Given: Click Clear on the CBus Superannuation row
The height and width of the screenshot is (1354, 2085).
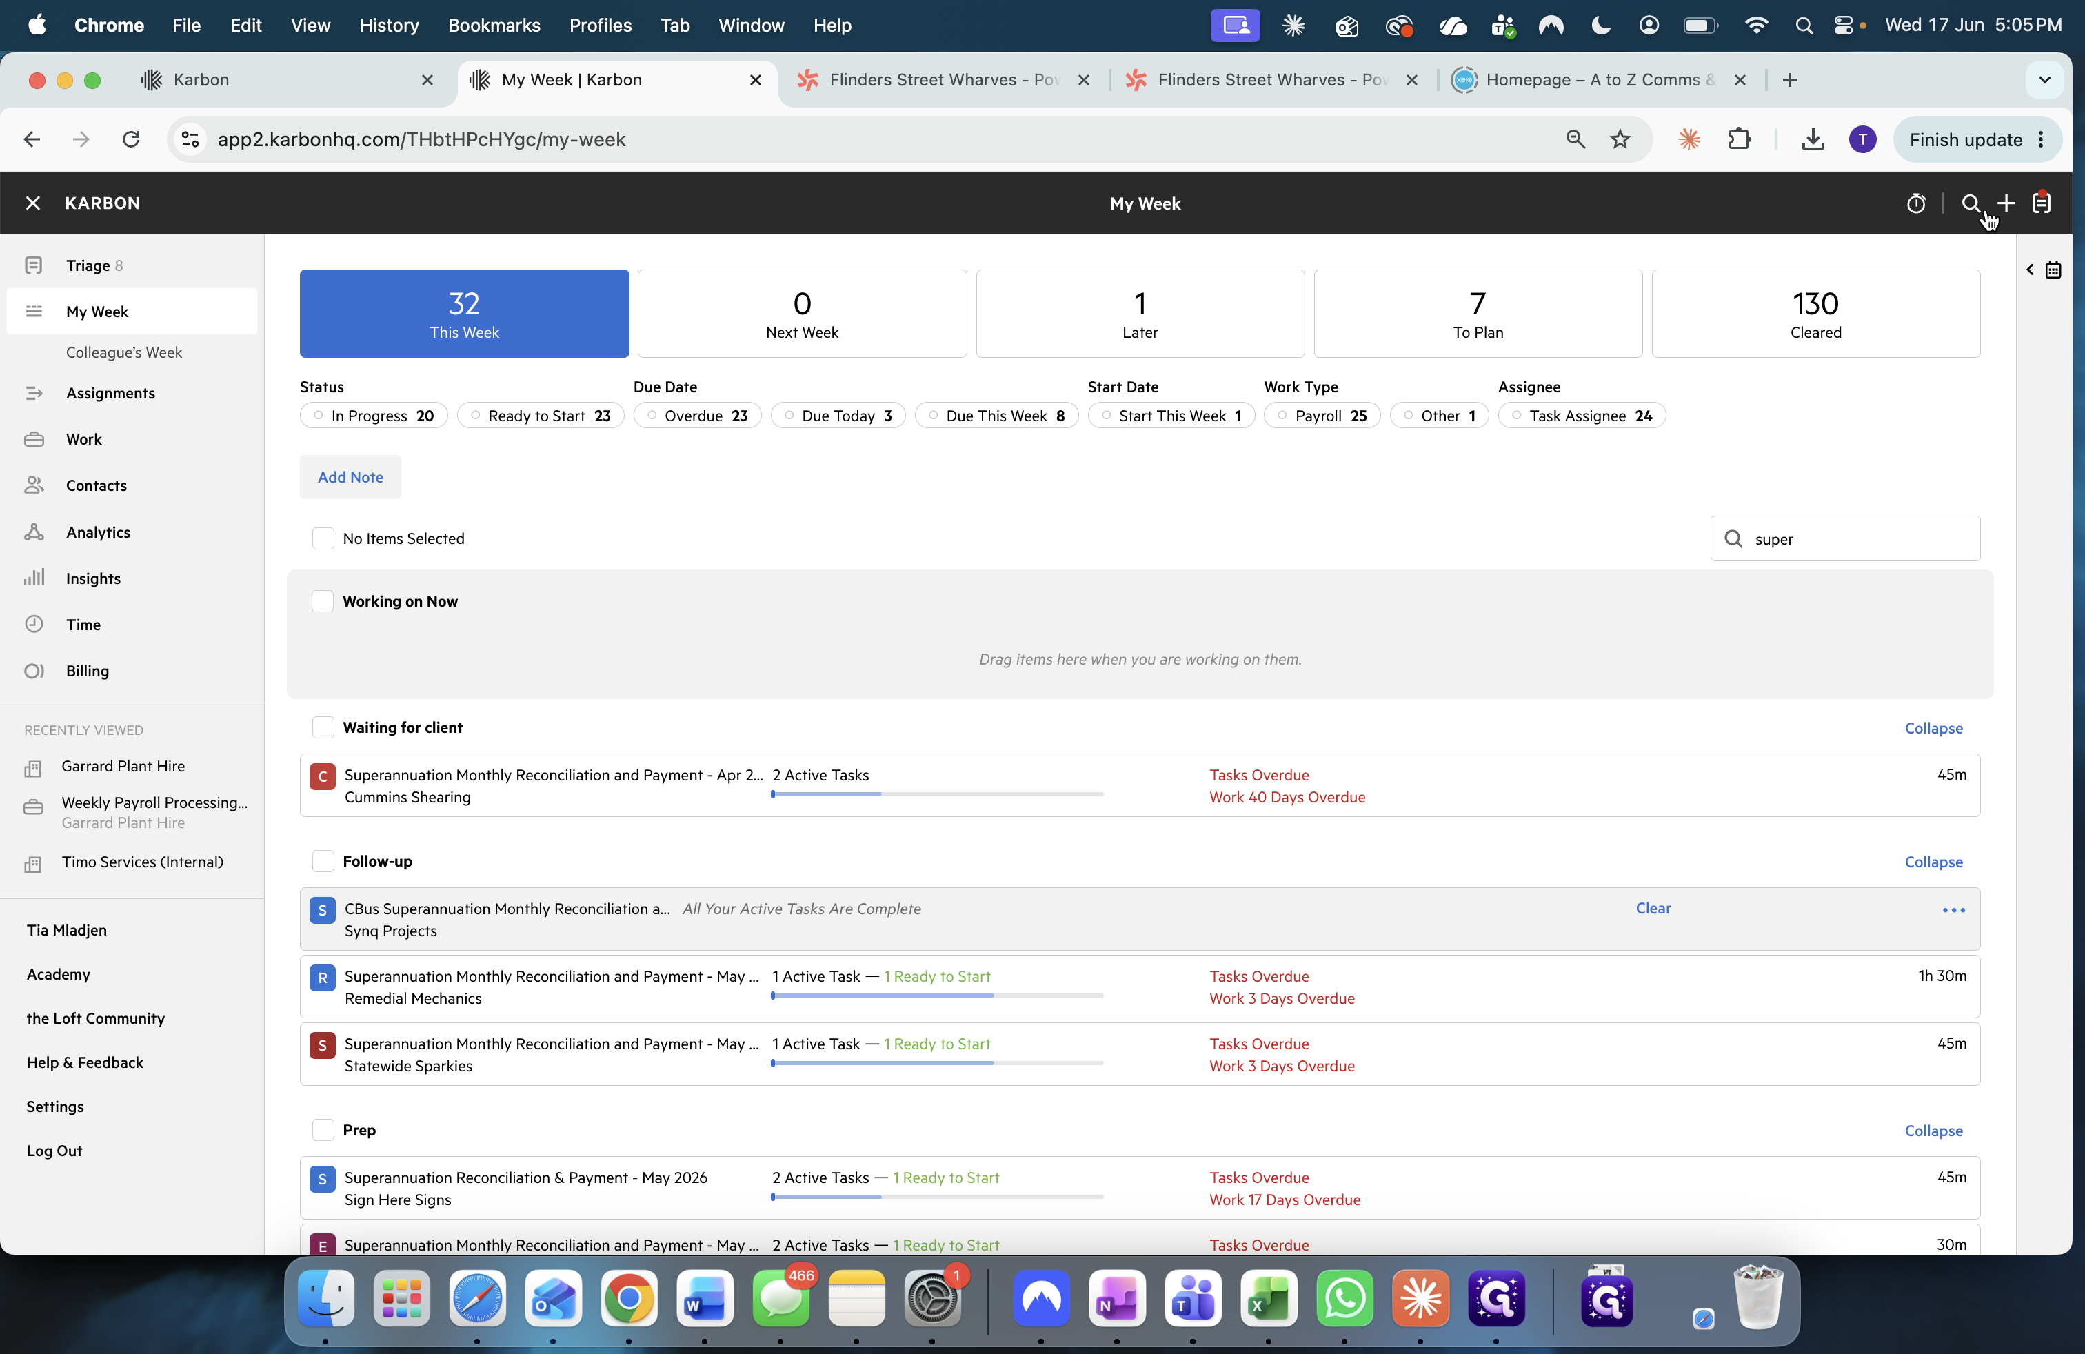Looking at the screenshot, I should [1653, 908].
